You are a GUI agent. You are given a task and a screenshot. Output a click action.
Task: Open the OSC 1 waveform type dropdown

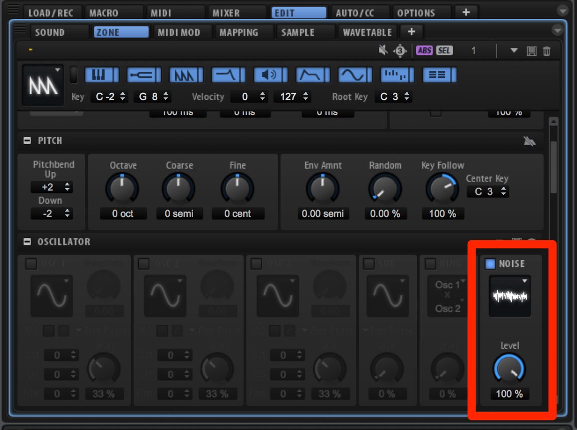[x=51, y=296]
